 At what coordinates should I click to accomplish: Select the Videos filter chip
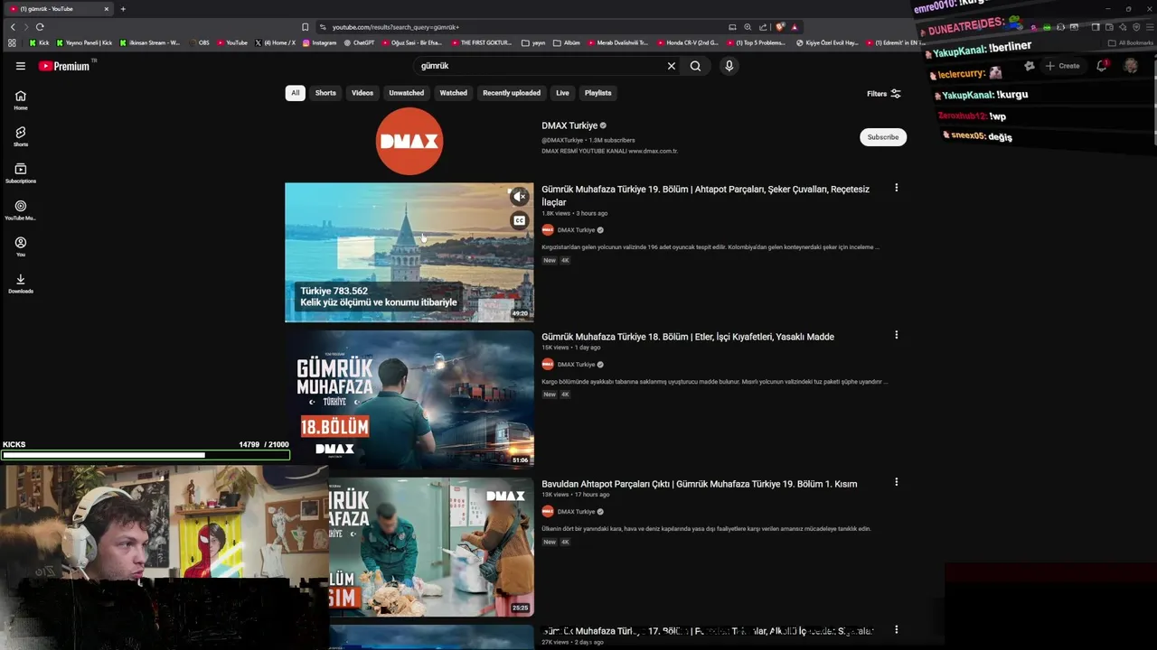coord(362,93)
